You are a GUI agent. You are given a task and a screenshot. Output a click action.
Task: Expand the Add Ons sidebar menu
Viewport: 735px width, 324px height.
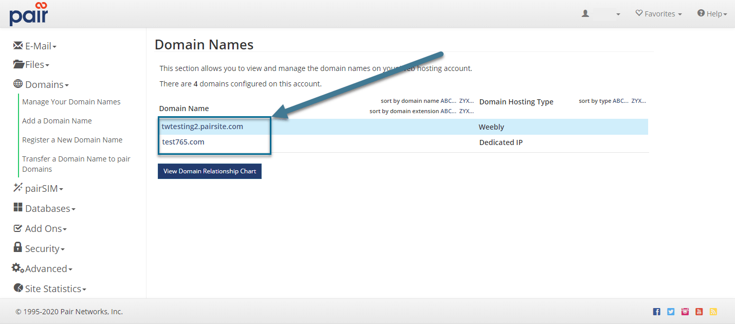point(40,228)
